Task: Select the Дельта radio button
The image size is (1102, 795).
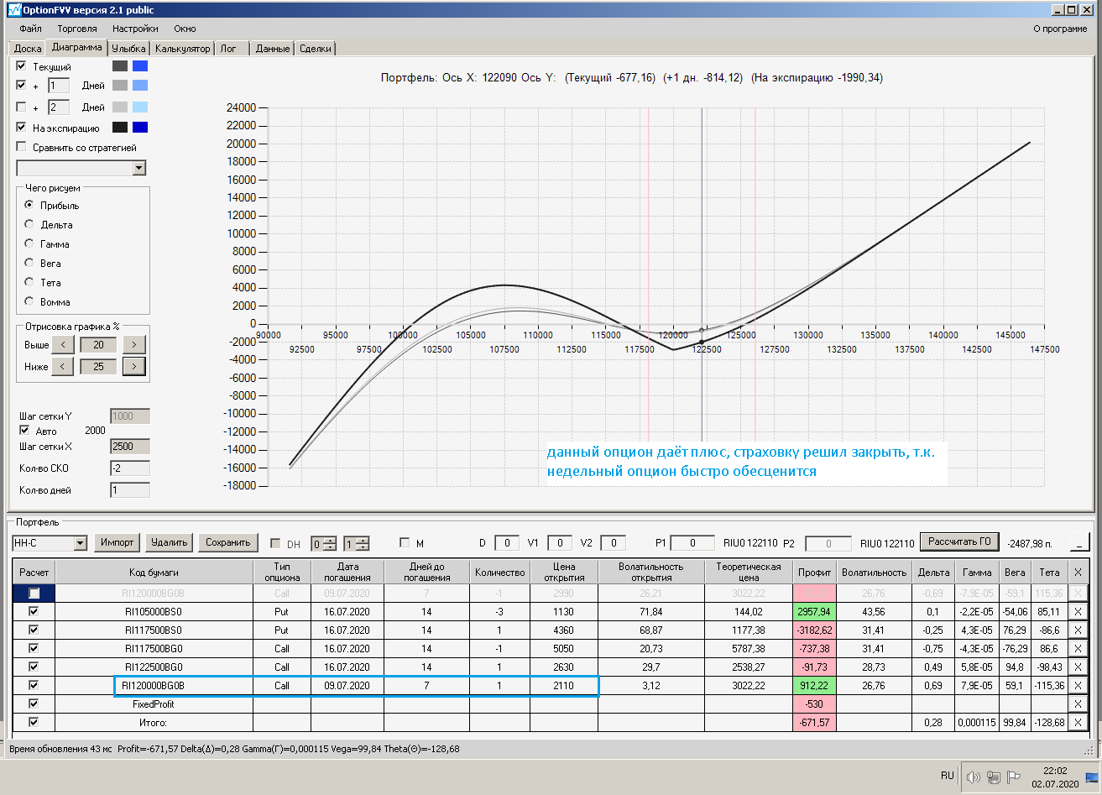Action: (x=30, y=224)
